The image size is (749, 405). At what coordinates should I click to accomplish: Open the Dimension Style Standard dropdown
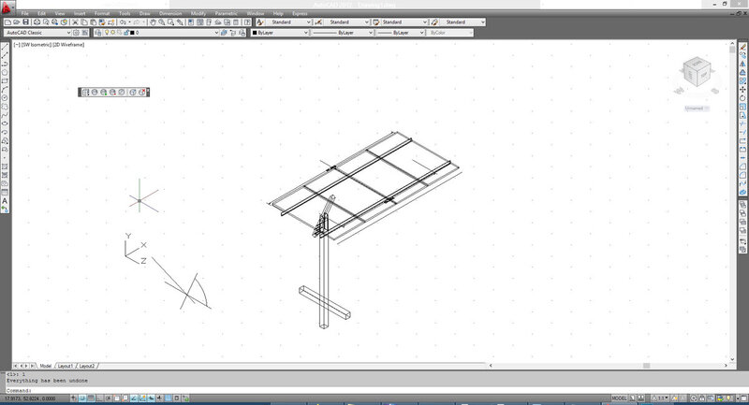click(346, 22)
